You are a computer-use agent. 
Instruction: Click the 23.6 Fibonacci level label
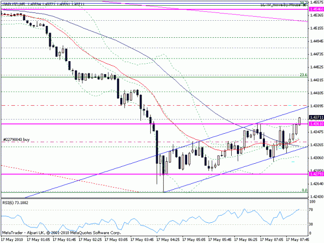pos(303,75)
